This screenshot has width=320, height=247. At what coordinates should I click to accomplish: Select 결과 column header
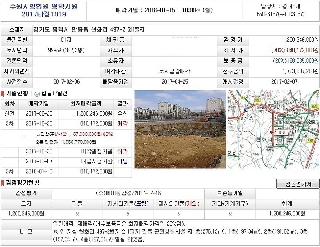[123, 104]
